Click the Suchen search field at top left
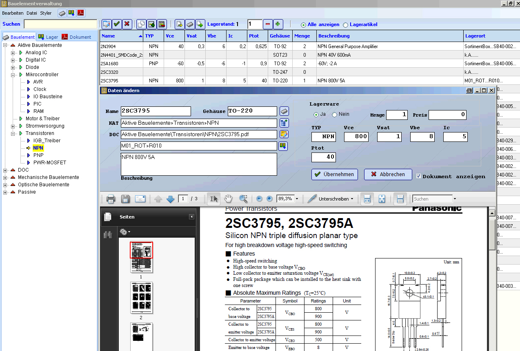The width and height of the screenshot is (520, 351). [60, 24]
